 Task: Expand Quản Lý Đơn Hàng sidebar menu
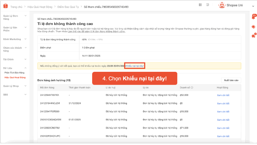click(26, 16)
